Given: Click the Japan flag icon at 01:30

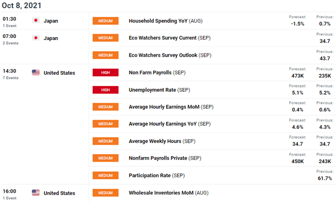Looking at the screenshot, I should (x=36, y=20).
